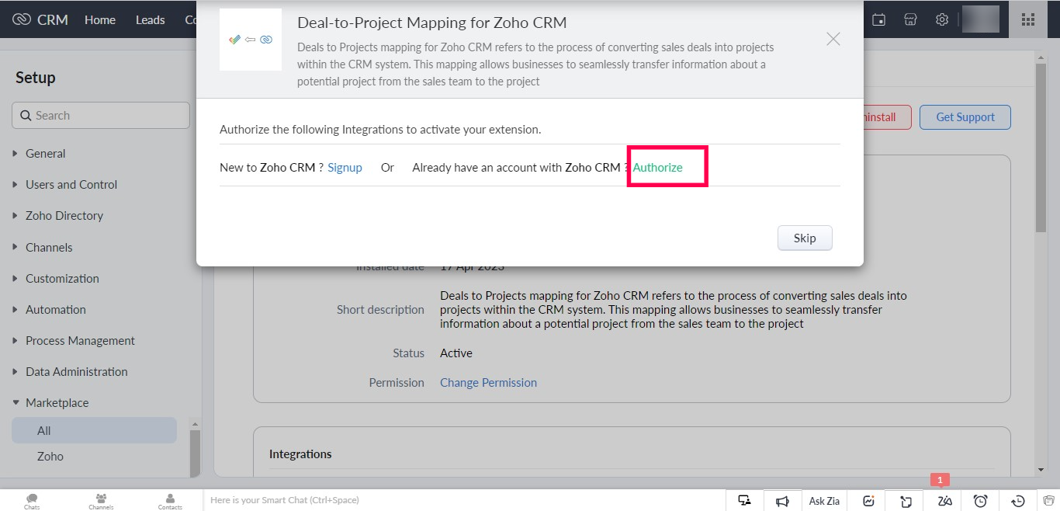The image size is (1060, 511).
Task: Open the announcements megaphone icon
Action: [x=783, y=501]
